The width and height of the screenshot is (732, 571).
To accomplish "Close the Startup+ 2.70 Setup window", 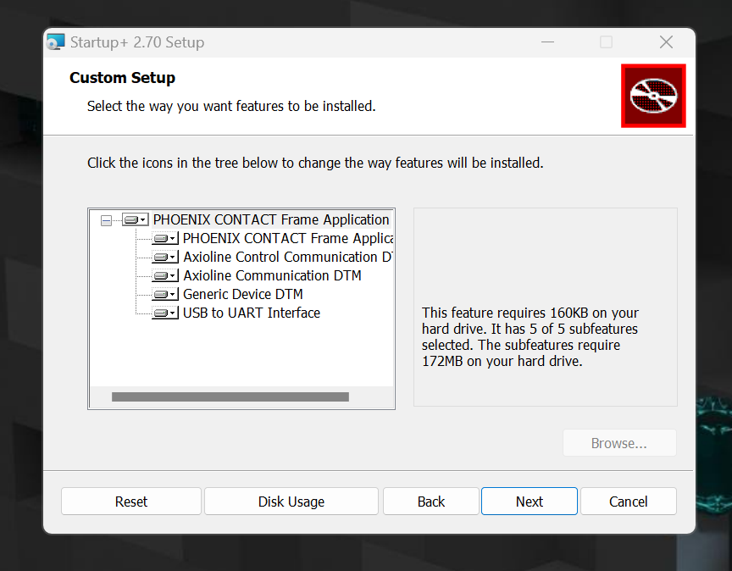I will (x=666, y=42).
